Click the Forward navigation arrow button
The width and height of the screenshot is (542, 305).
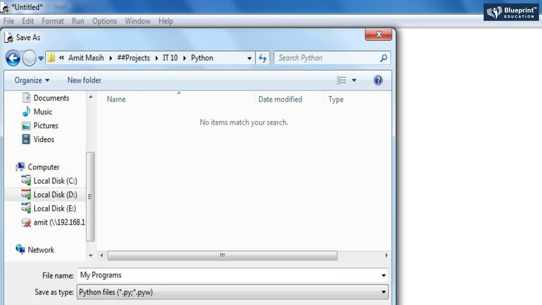pyautogui.click(x=29, y=58)
